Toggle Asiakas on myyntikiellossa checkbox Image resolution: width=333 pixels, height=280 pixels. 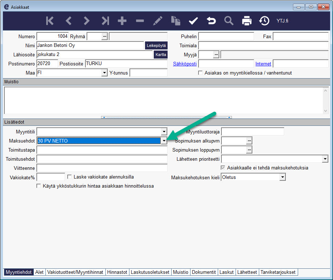point(200,73)
